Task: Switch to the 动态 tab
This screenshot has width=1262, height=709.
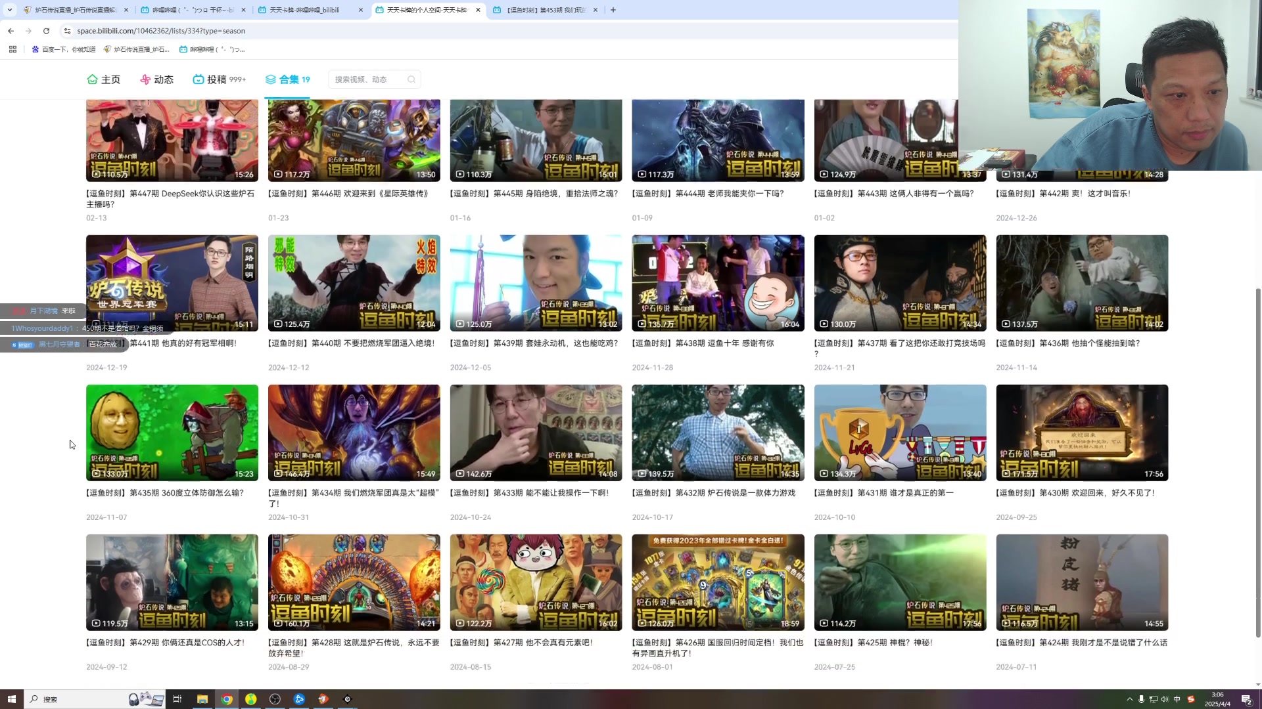Action: 156,79
